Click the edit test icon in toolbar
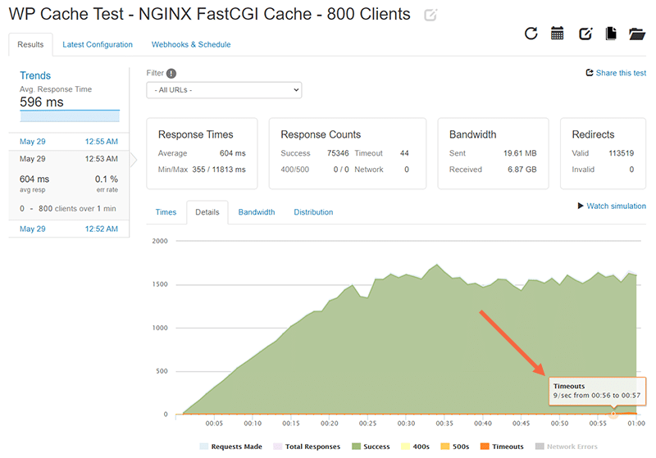Screen dimensions: 656x458 [x=585, y=34]
